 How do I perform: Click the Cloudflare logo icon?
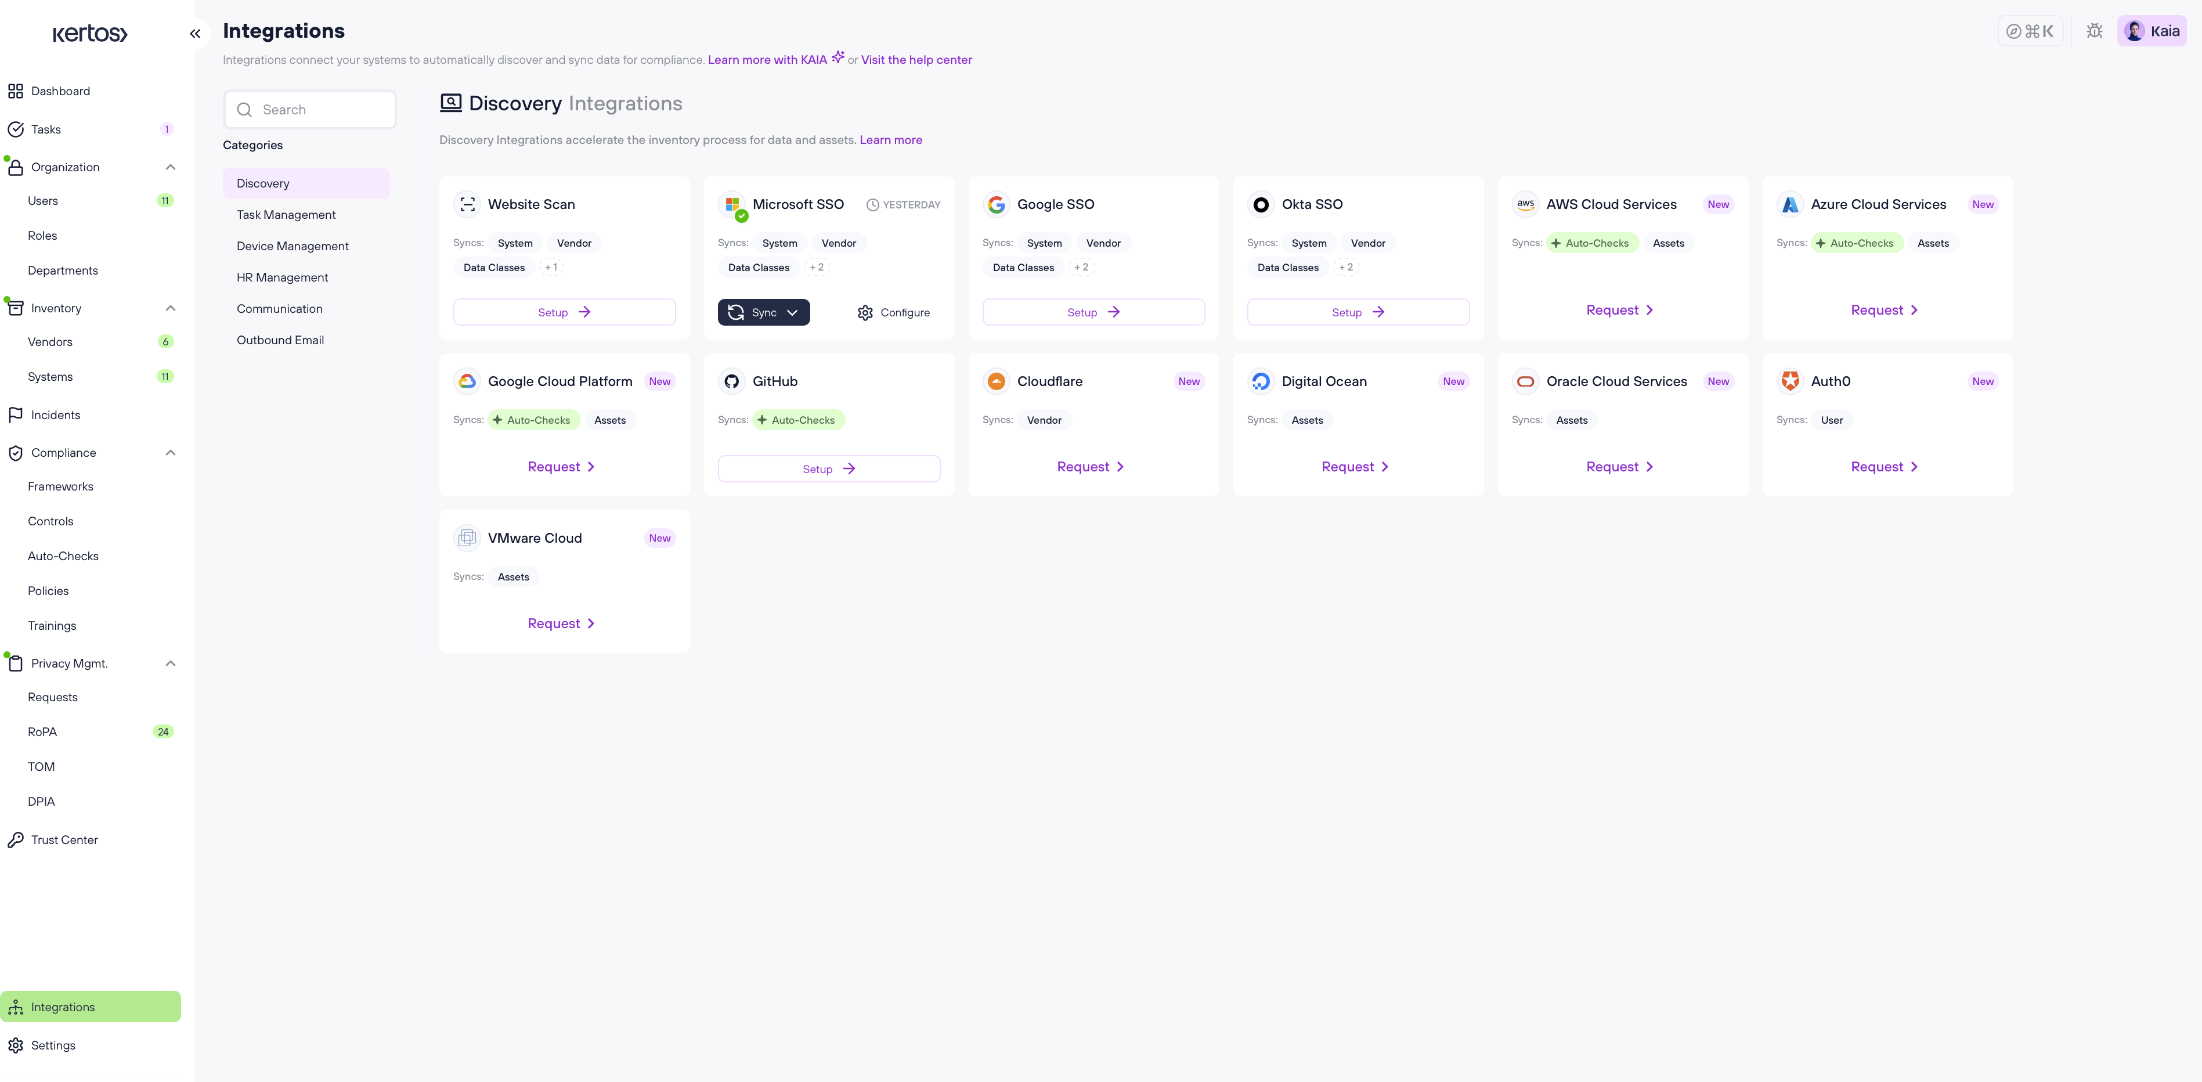coord(996,381)
